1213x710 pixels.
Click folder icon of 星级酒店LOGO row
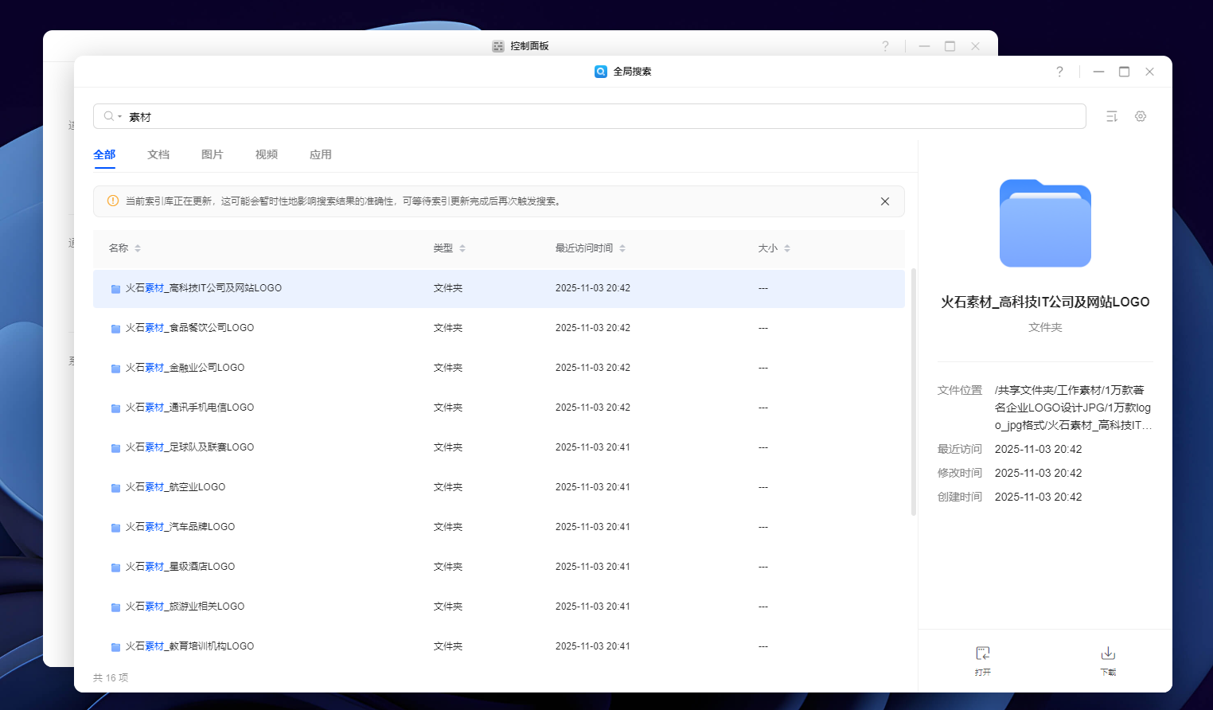(x=115, y=568)
